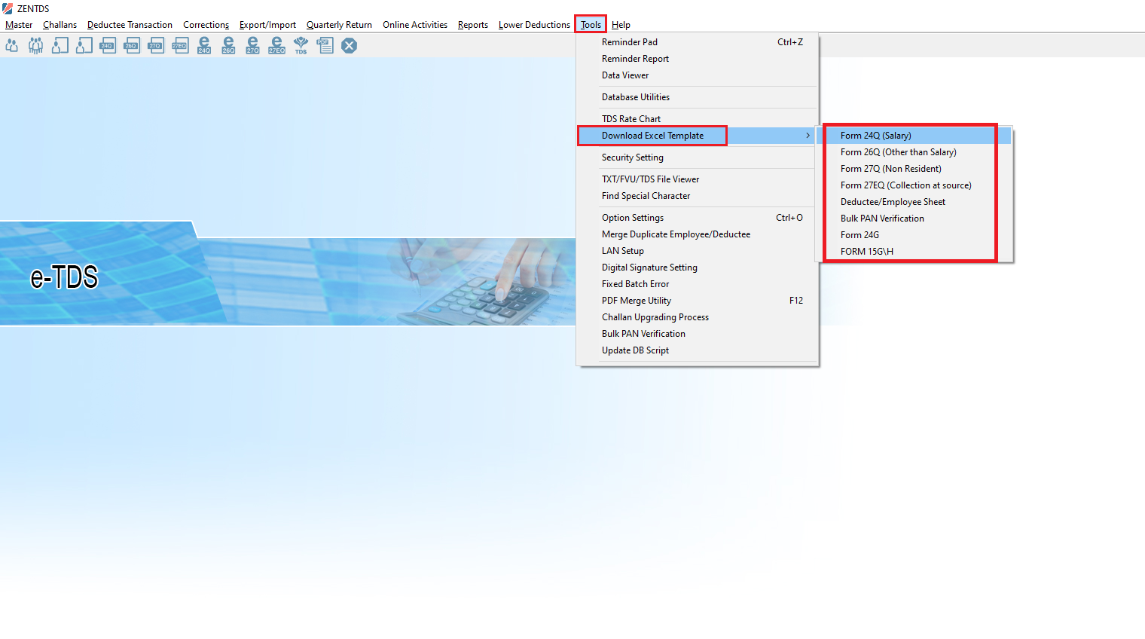Choose Merge Duplicate Employee/Deductee

[x=698, y=234]
